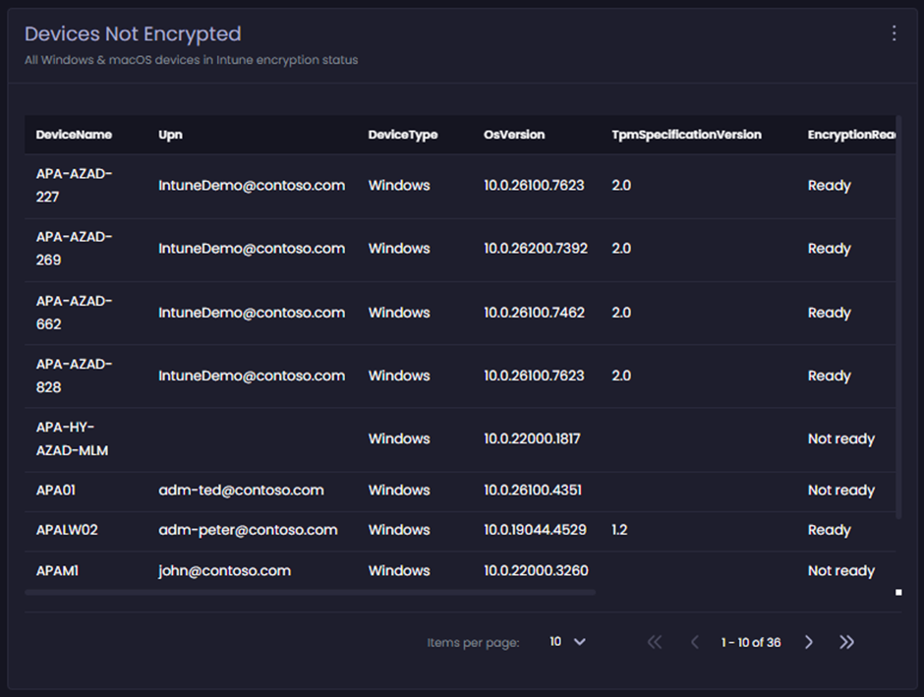Expand the page size selector showing 10

pos(566,641)
